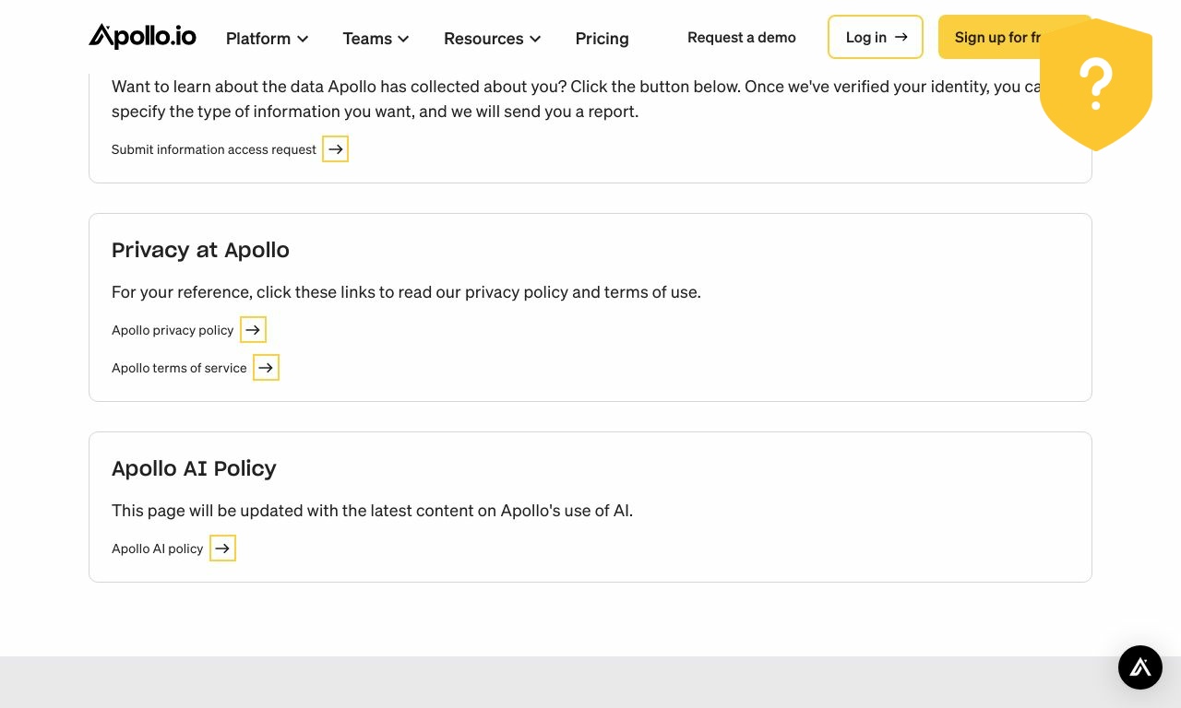Click the arrow icon next to Apollo AI policy

click(222, 548)
